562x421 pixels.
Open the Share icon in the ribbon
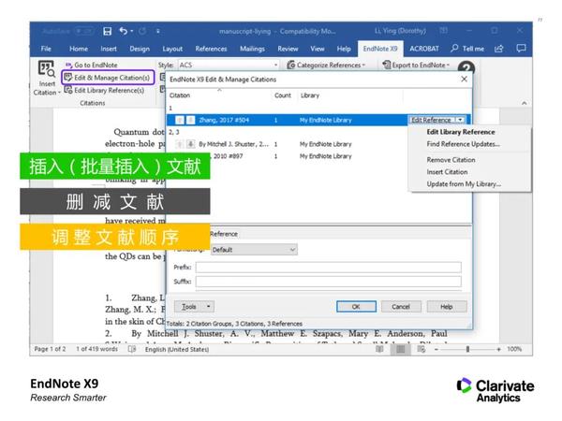(x=499, y=49)
